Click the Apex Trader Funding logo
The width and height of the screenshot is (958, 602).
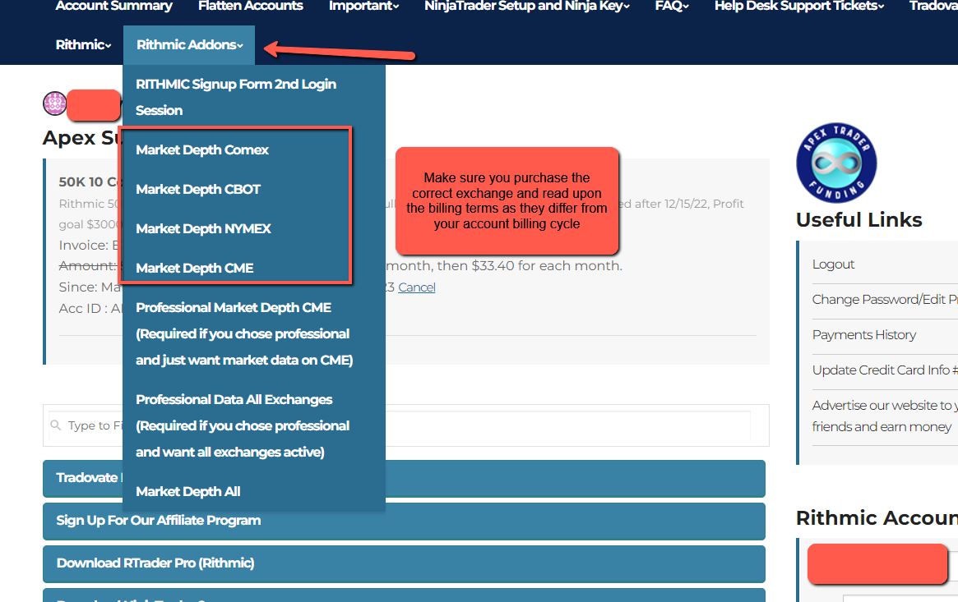tap(836, 163)
